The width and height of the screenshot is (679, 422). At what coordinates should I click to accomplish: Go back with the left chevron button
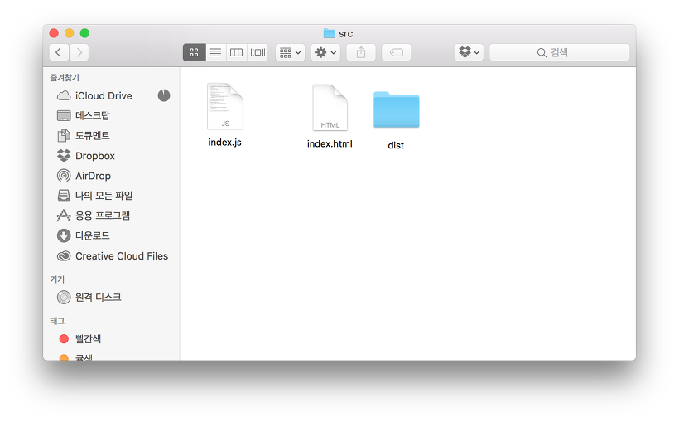click(x=59, y=52)
